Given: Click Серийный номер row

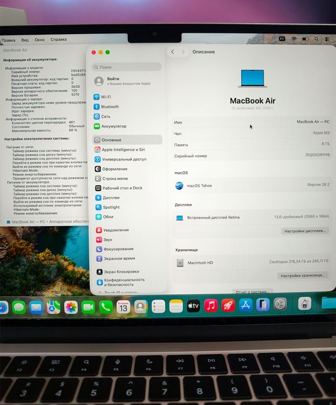Looking at the screenshot, I should tap(252, 155).
